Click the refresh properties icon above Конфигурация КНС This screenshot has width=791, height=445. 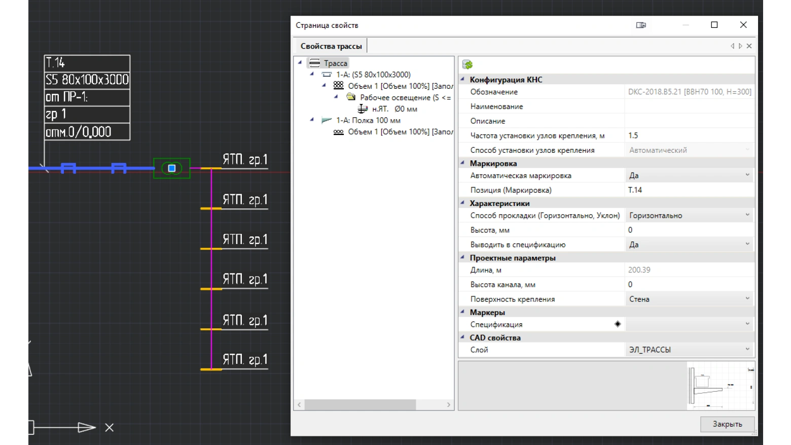coord(468,64)
